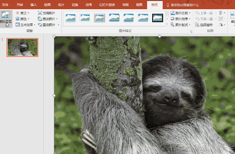Switch to the 幻灯片放映 slide show tab
Screen dimensions: 235x154
[107, 5]
